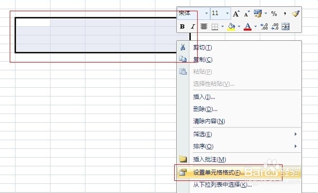This screenshot has height=193, width=318.
Task: Click the increase decimal icon
Action: [264, 27]
